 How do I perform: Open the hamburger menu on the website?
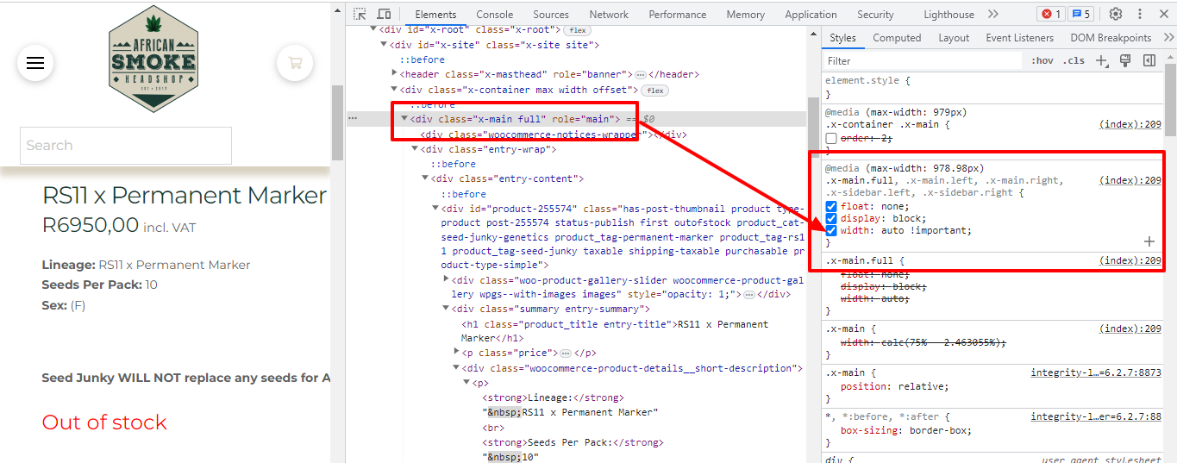(x=35, y=63)
